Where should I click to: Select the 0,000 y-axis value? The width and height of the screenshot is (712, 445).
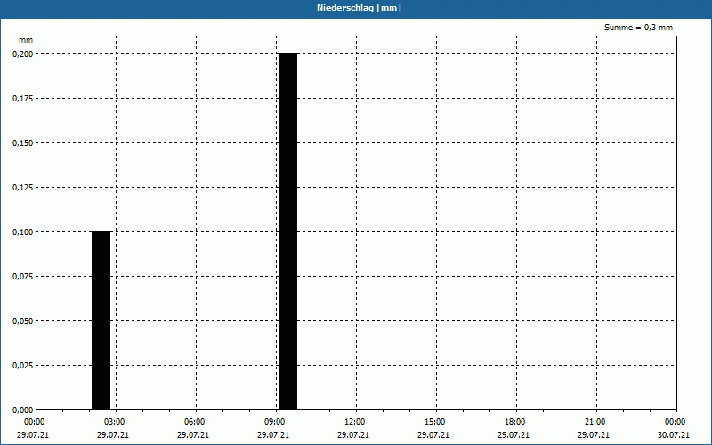[x=23, y=410]
